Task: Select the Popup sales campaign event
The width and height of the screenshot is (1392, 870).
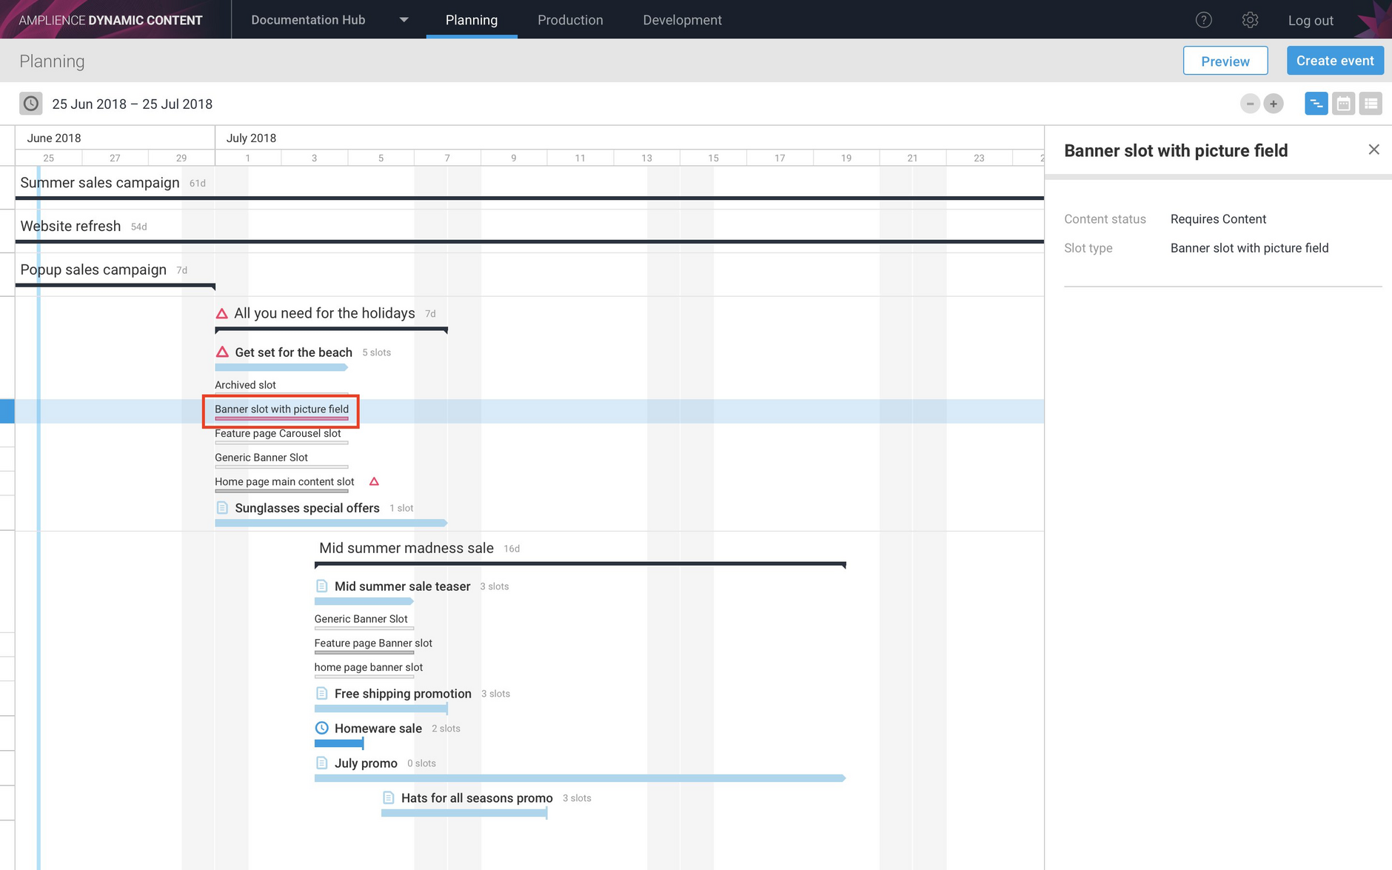Action: (93, 270)
